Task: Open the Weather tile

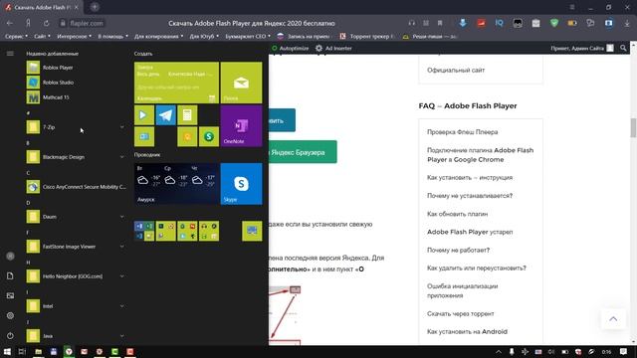Action: click(x=176, y=184)
